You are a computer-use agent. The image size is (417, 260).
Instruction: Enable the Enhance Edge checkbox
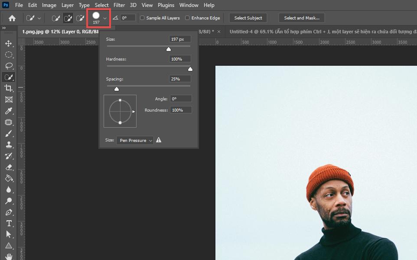187,18
